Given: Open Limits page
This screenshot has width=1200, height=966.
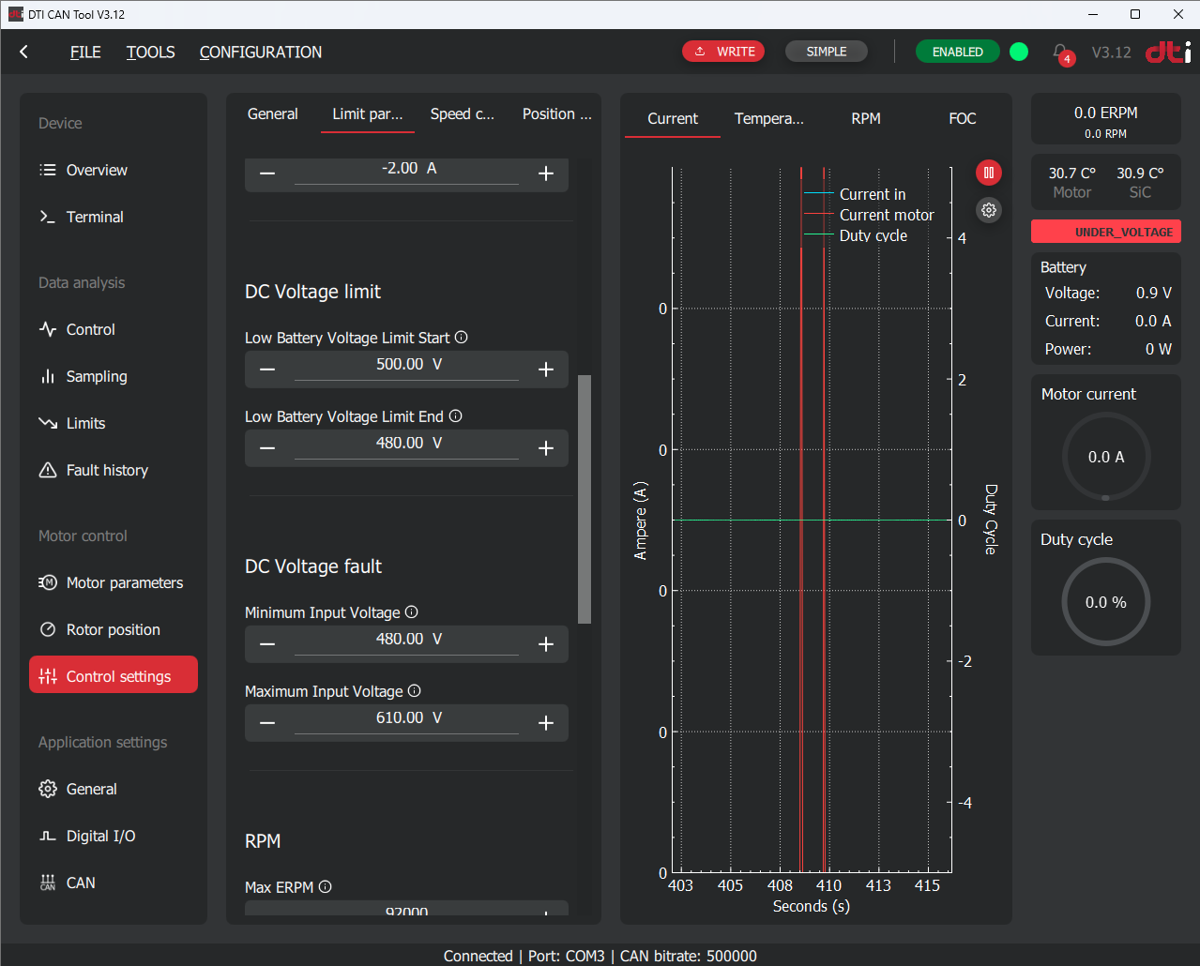Looking at the screenshot, I should click(114, 423).
